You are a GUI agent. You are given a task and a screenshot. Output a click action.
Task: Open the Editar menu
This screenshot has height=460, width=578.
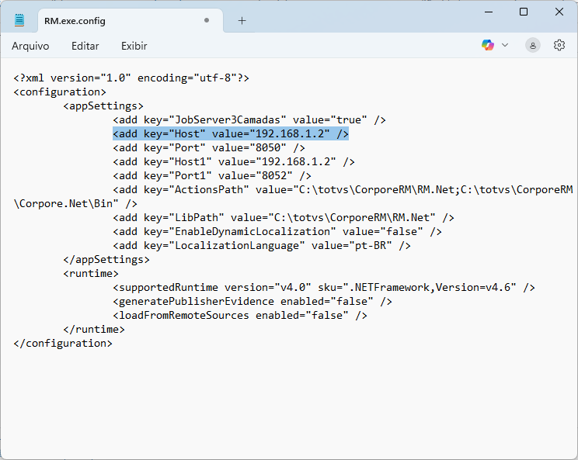pyautogui.click(x=85, y=46)
